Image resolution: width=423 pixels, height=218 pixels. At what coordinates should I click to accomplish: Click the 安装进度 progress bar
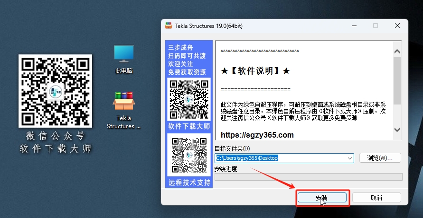point(308,177)
